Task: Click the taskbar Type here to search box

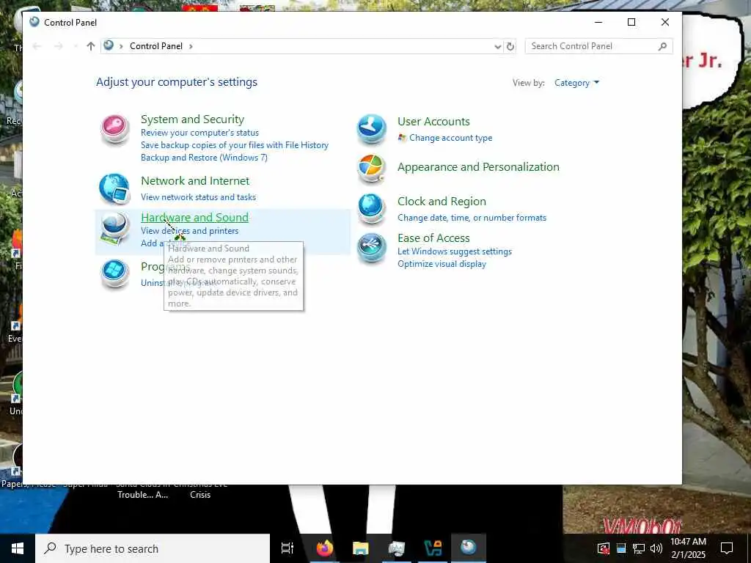Action: (153, 548)
